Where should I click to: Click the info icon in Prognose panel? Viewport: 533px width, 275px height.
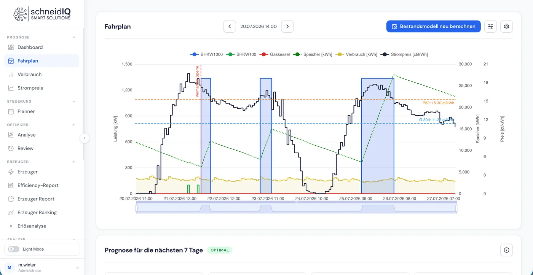(506, 250)
